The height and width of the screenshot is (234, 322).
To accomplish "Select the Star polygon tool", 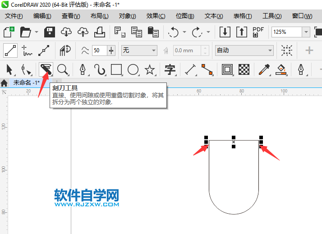I will pos(149,69).
